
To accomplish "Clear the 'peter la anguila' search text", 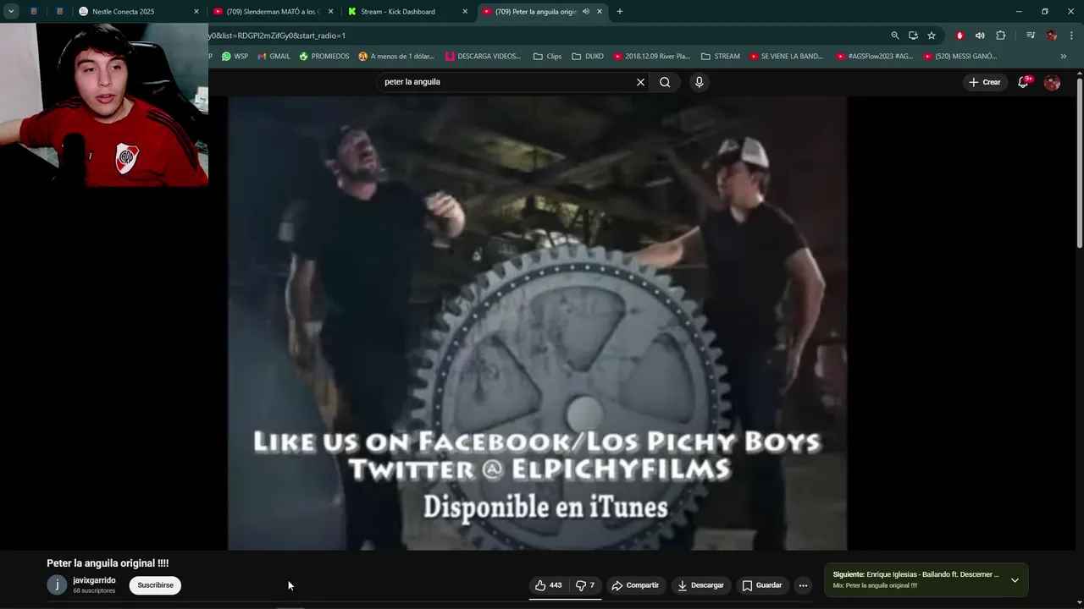I will 640,82.
